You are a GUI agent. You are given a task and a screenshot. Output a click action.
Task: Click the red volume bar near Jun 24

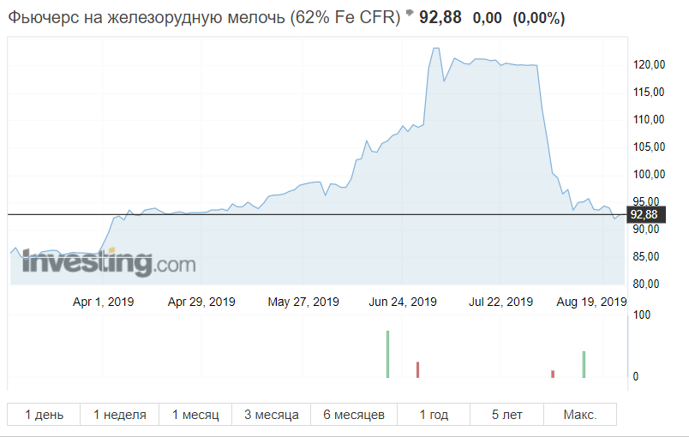pyautogui.click(x=417, y=369)
